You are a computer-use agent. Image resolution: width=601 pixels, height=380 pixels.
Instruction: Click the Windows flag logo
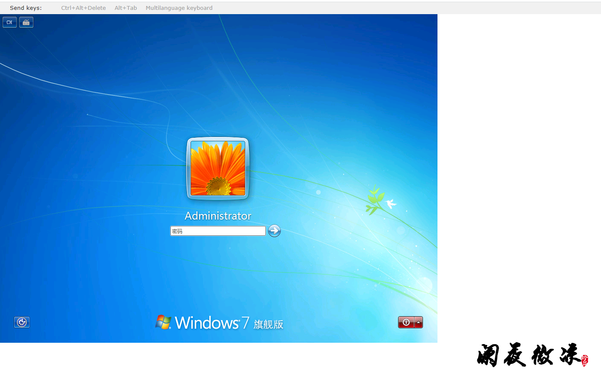pyautogui.click(x=163, y=322)
